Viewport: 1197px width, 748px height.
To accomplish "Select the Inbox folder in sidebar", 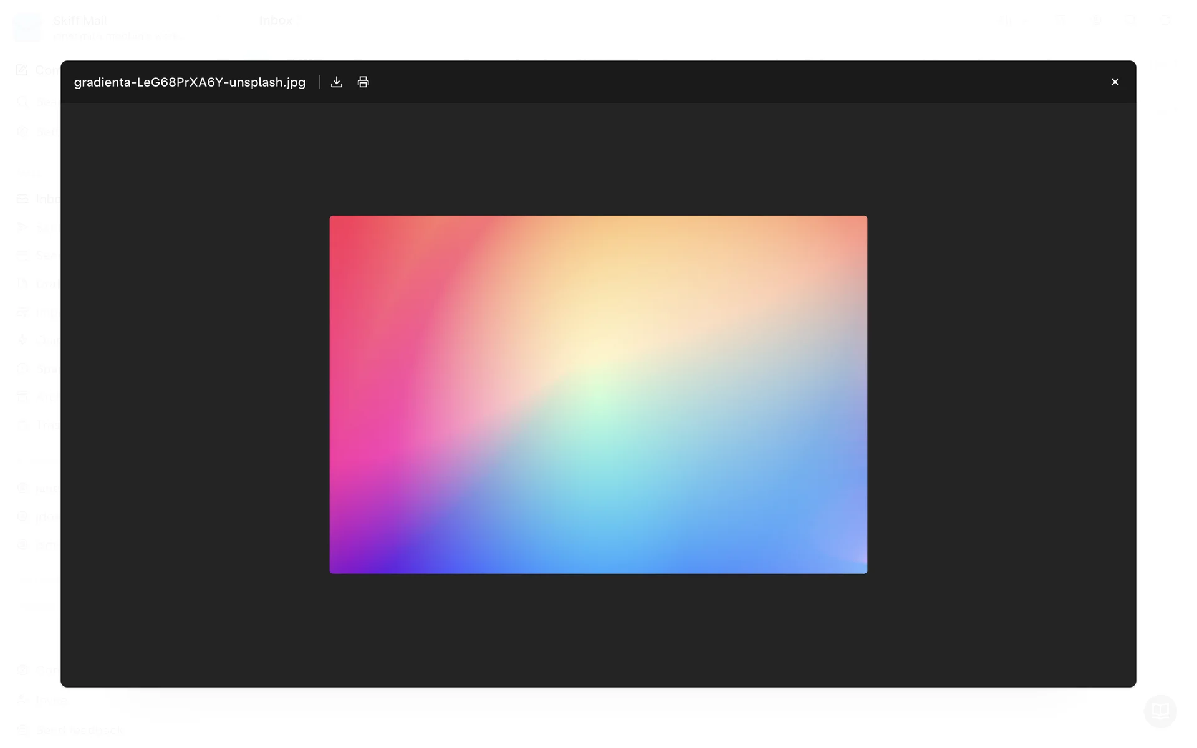I will click(x=44, y=199).
